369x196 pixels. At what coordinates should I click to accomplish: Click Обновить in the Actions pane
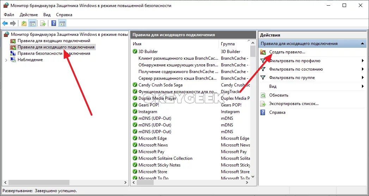(279, 95)
